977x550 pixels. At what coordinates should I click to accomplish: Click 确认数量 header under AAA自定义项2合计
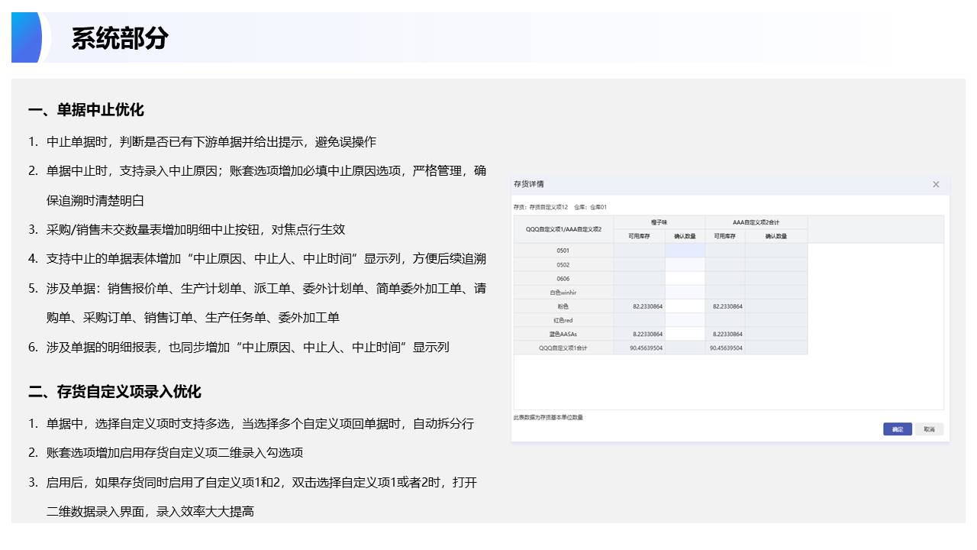776,236
